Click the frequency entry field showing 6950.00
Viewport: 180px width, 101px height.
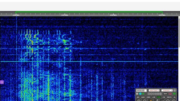pos(141,90)
